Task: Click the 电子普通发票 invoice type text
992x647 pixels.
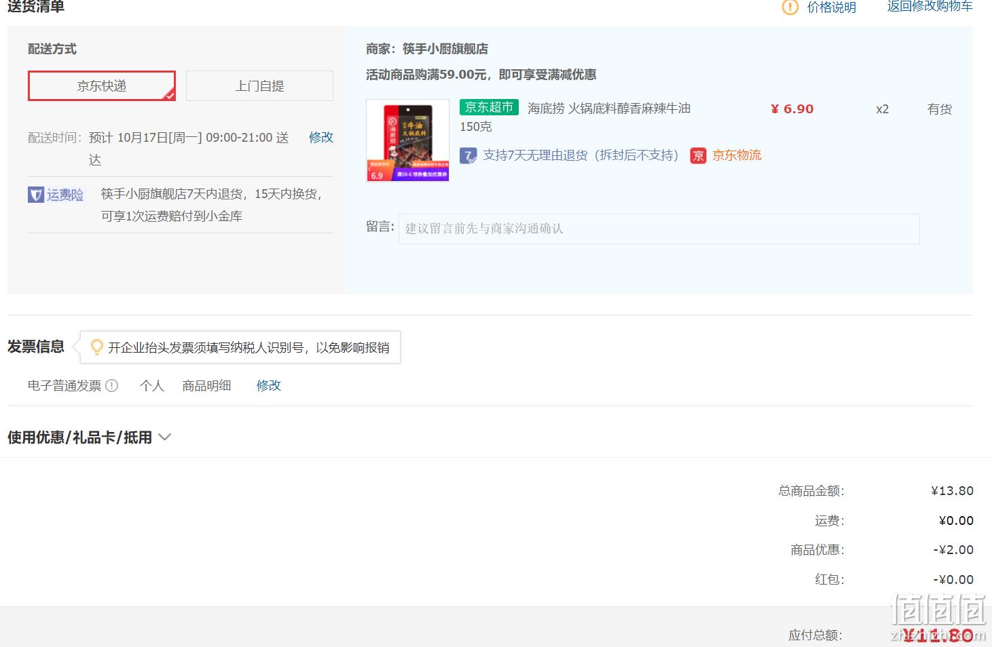Action: point(65,386)
